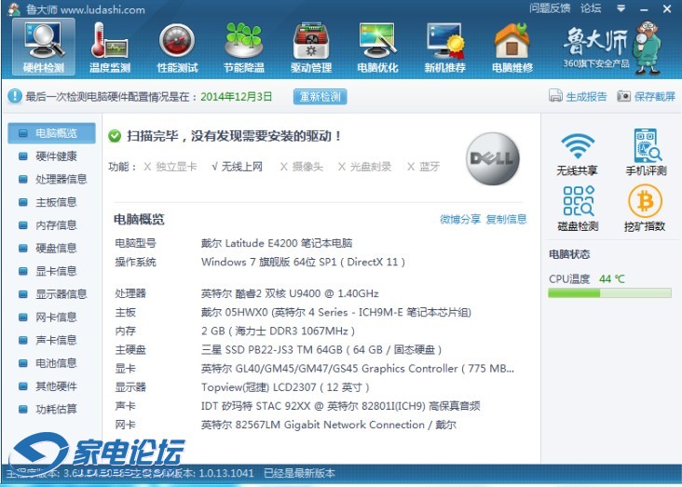This screenshot has width=682, height=487.
Task: Open the 论坛 forum link
Action: [x=591, y=8]
